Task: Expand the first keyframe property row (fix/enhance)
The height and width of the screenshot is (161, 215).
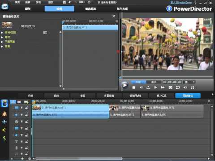Action: coord(2,33)
